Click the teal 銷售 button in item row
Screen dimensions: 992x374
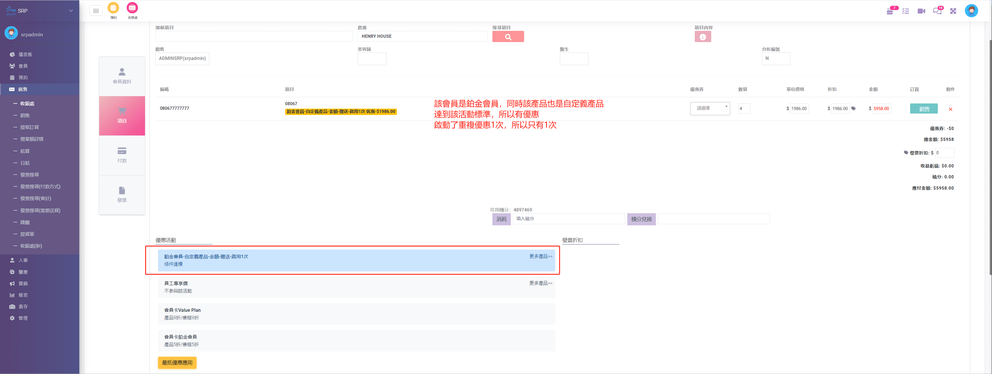(923, 109)
